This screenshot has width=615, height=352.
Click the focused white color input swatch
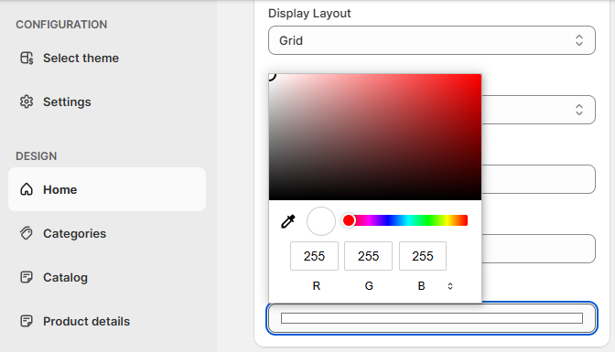point(432,318)
